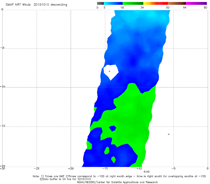Click the color bar label 50
Image resolution: width=210 pixels, height=184 pixels.
coord(168,7)
